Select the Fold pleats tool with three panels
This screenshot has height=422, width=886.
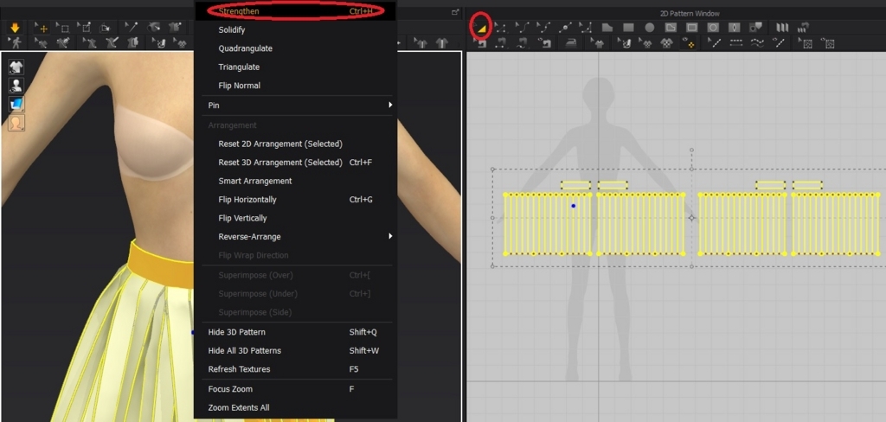click(x=782, y=28)
